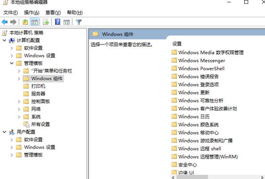Screen dimensions: 265x179
Task: Expand the 控制面板 tree folder
Action: 19,102
